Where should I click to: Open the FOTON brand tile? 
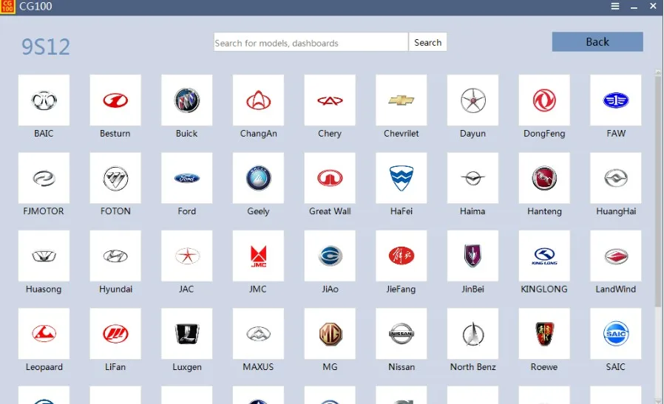pyautogui.click(x=115, y=178)
